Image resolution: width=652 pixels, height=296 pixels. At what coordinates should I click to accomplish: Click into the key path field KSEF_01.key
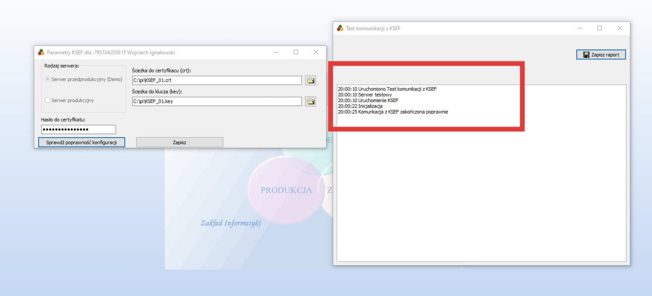216,101
